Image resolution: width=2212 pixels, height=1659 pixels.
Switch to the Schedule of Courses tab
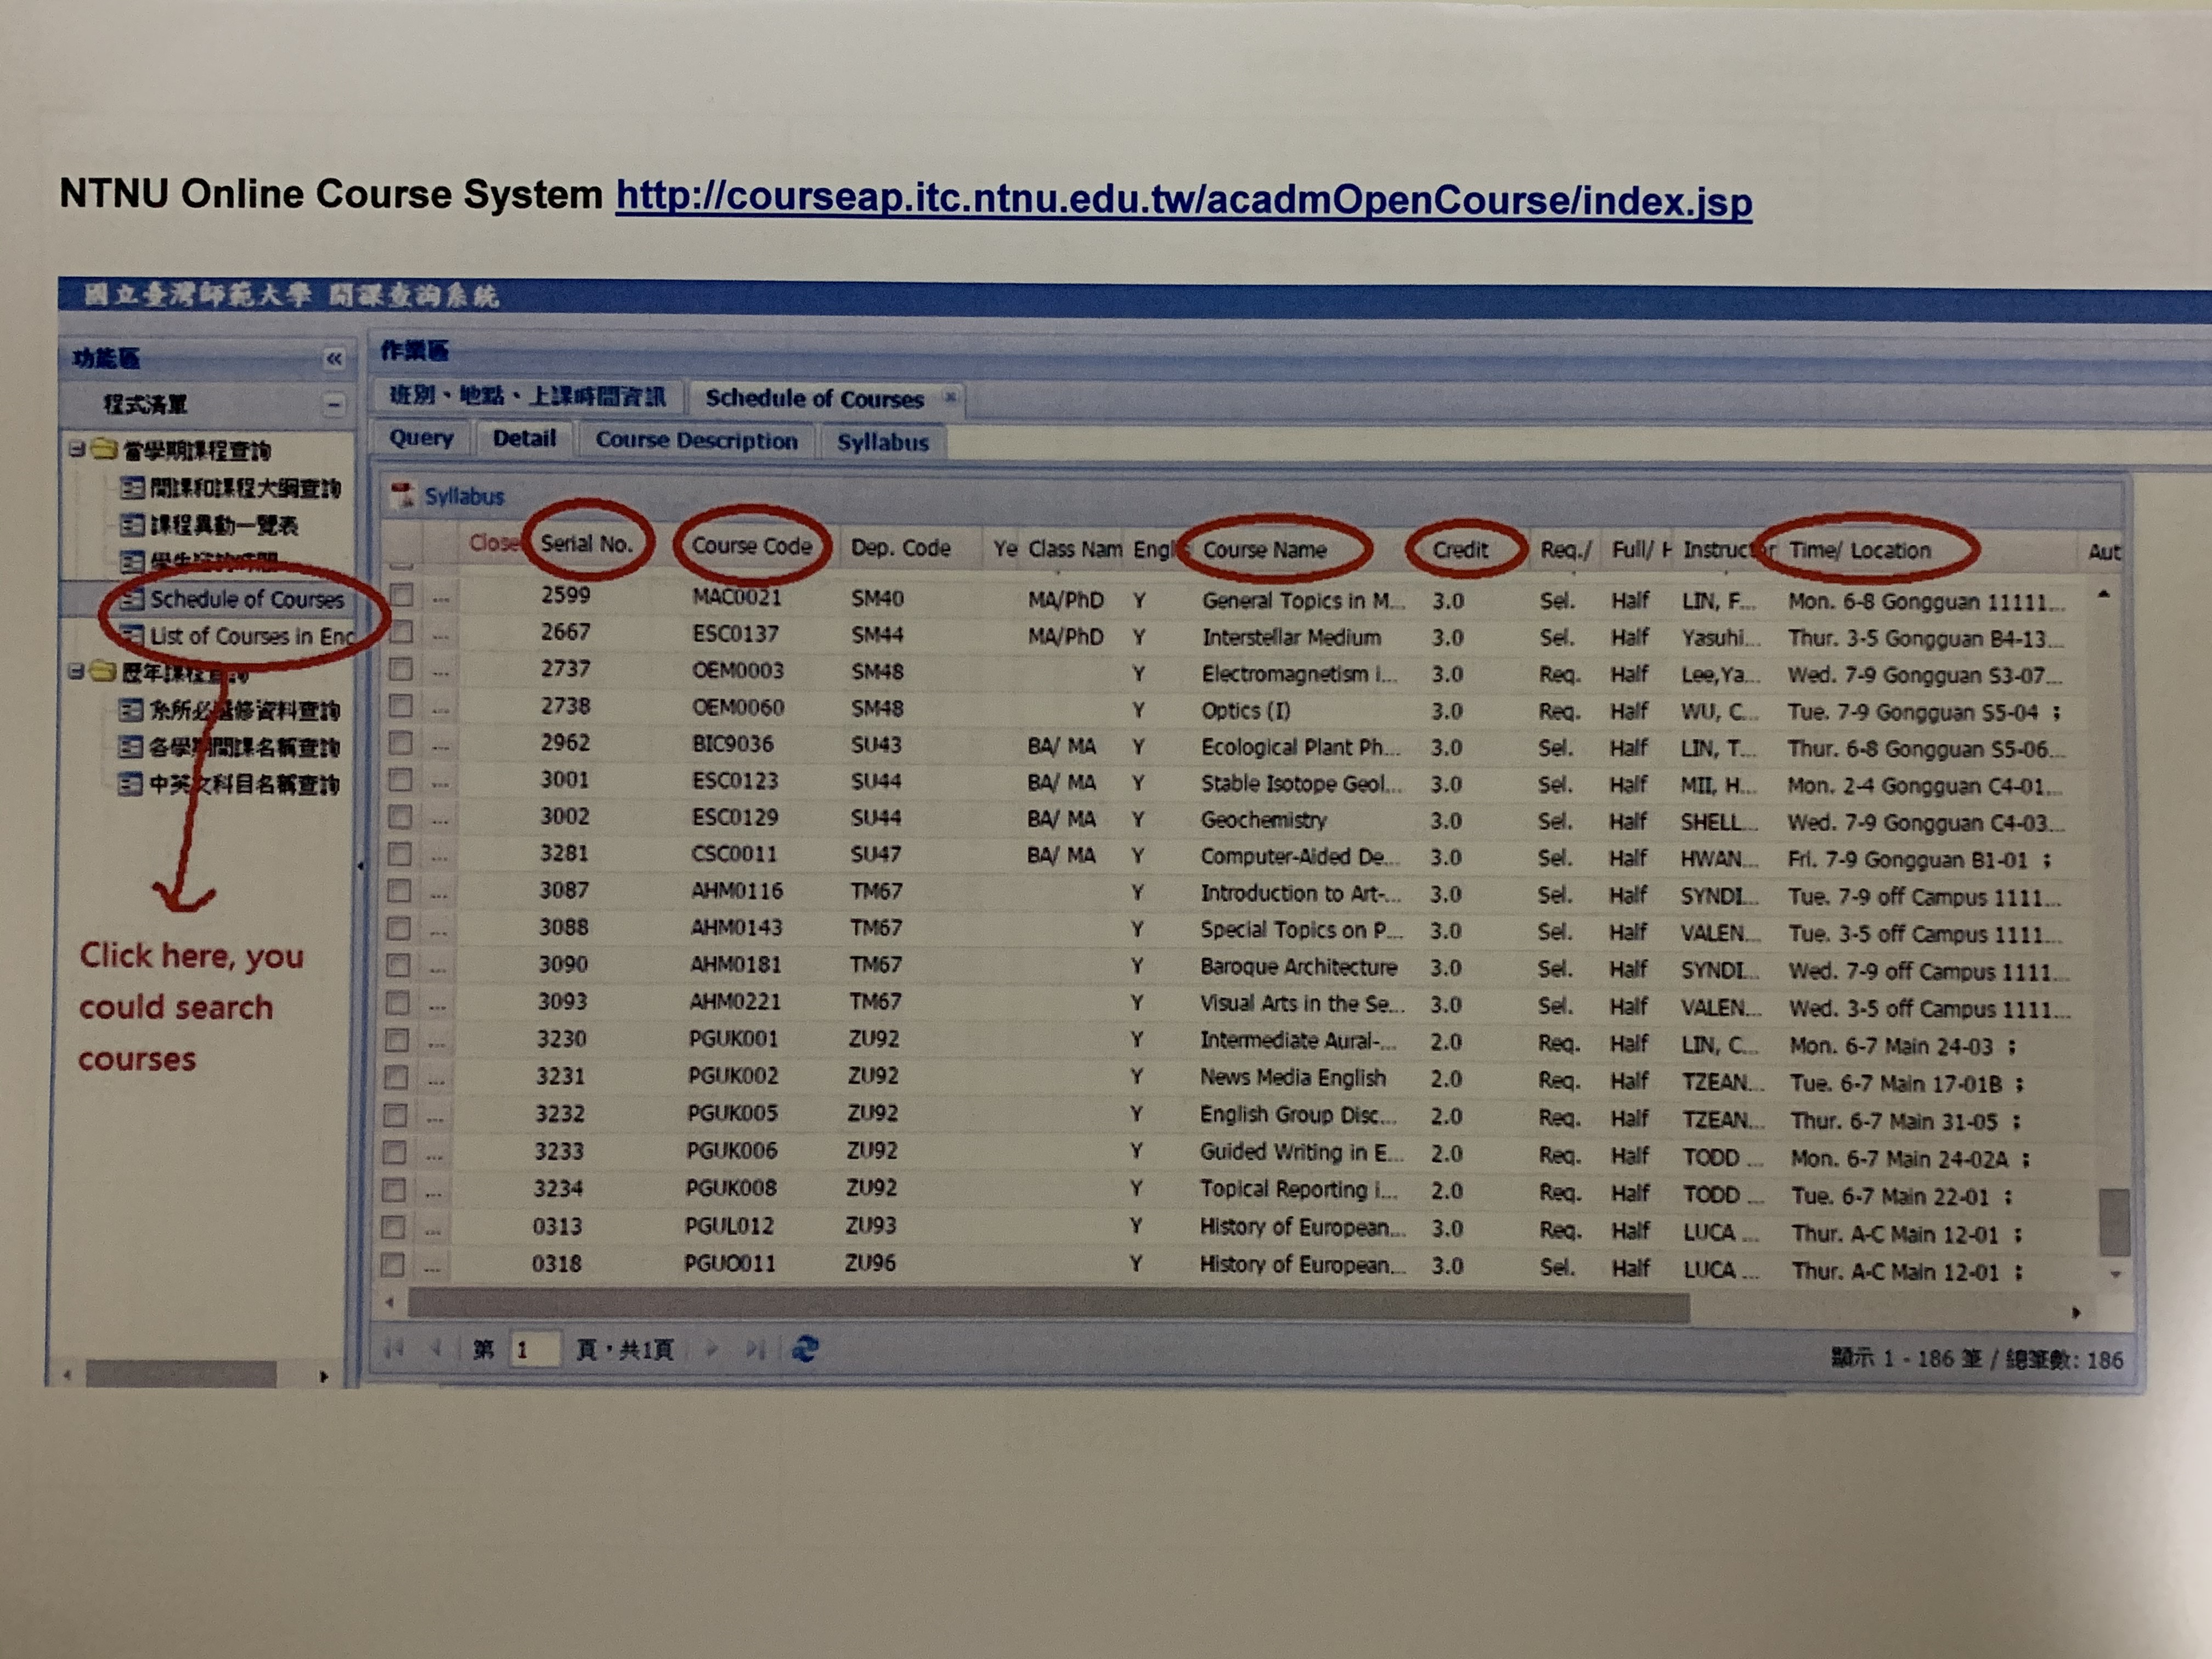tap(814, 399)
